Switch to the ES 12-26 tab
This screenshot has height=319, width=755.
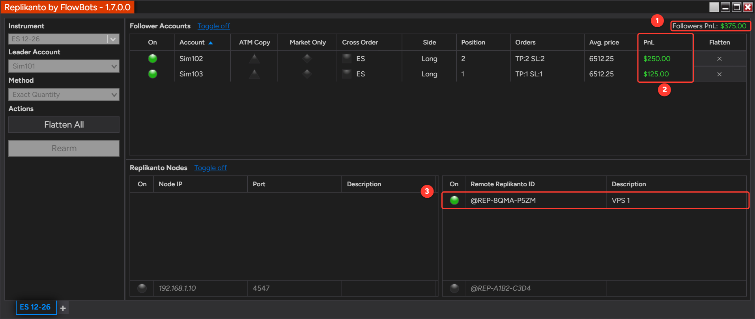pos(36,307)
